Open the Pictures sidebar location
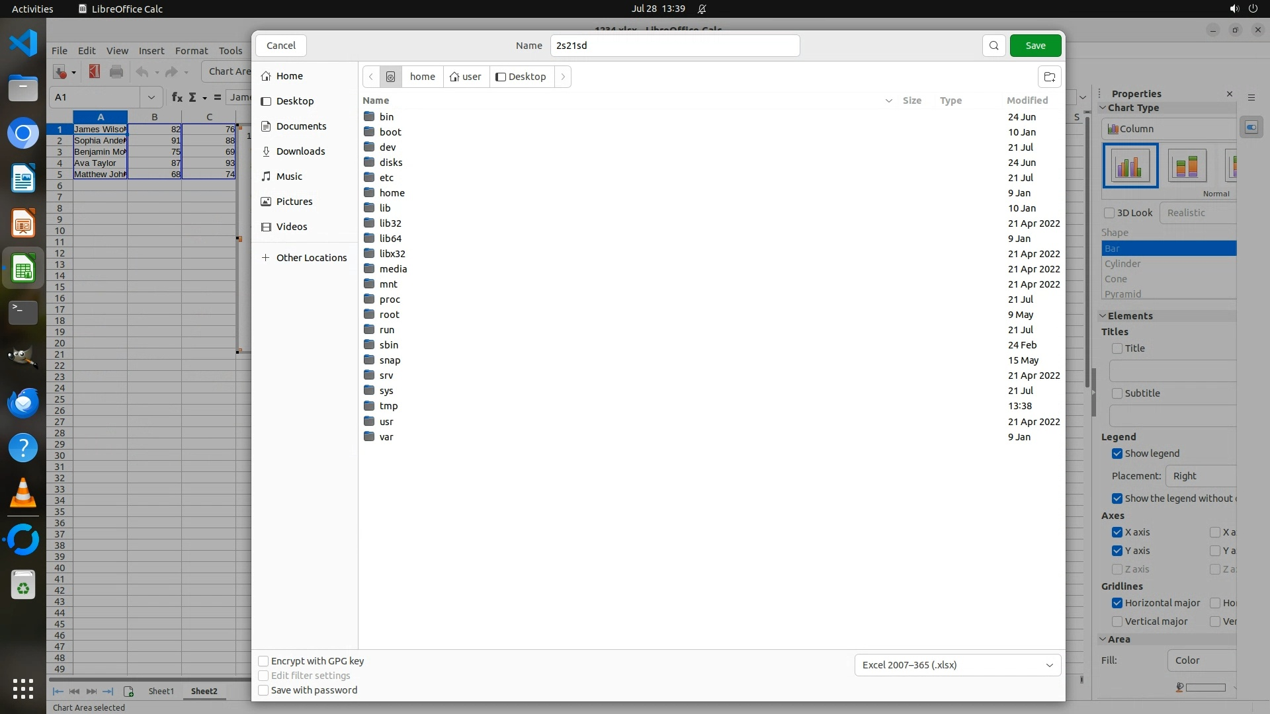This screenshot has height=714, width=1270. 294,202
